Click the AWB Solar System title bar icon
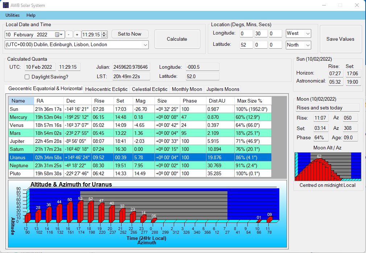This screenshot has width=366, height=253. [x=5, y=5]
